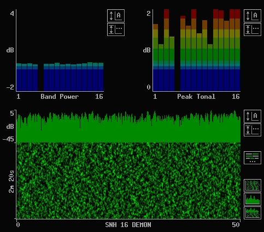Click DEMON auto-scale icon
This screenshot has width=264, height=232.
tap(253, 116)
